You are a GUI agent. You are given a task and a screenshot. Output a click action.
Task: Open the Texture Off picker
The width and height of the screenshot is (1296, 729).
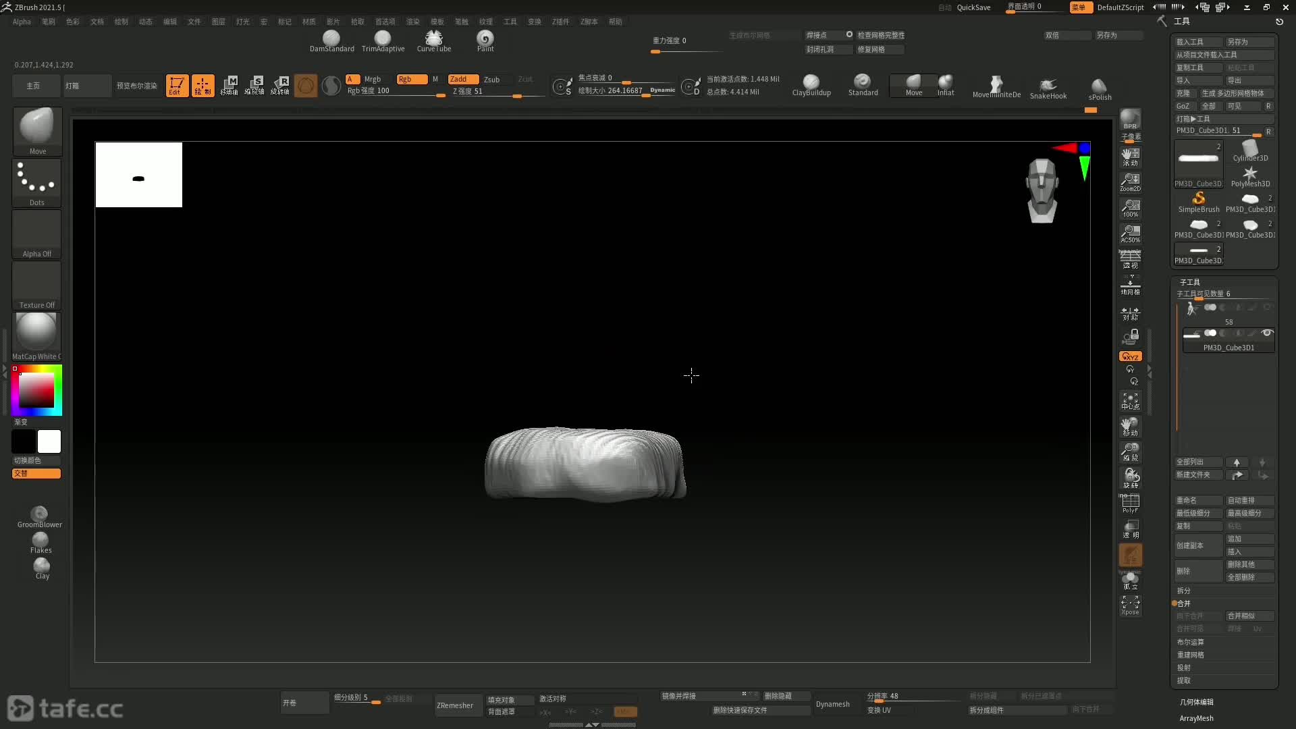point(37,285)
